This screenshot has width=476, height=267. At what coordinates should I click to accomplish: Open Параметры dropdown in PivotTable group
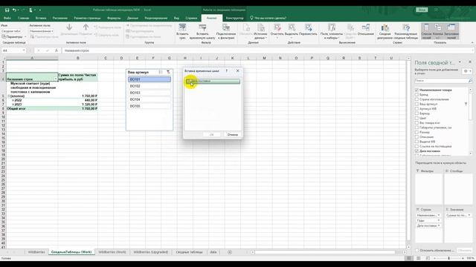tap(14, 36)
